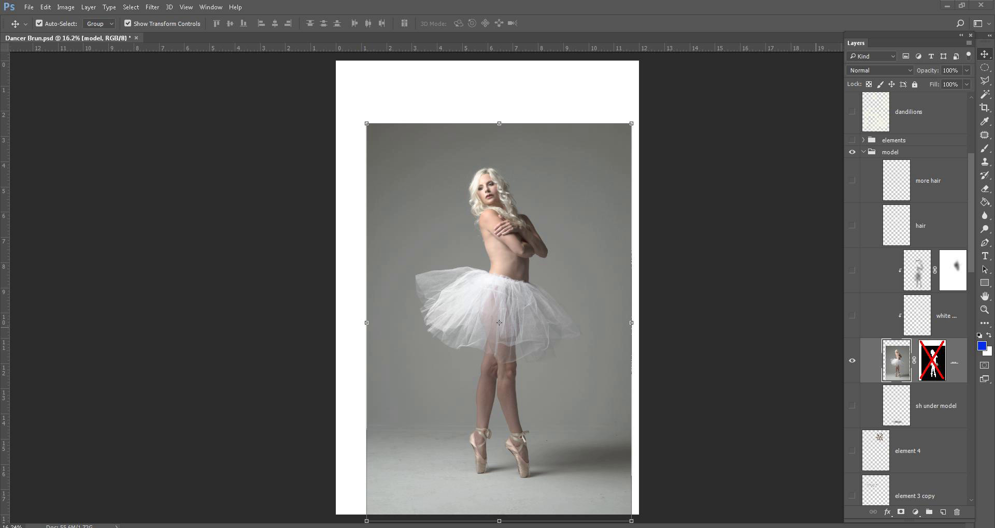Open the Auto-Select Group dropdown
This screenshot has width=995, height=528.
[x=99, y=23]
